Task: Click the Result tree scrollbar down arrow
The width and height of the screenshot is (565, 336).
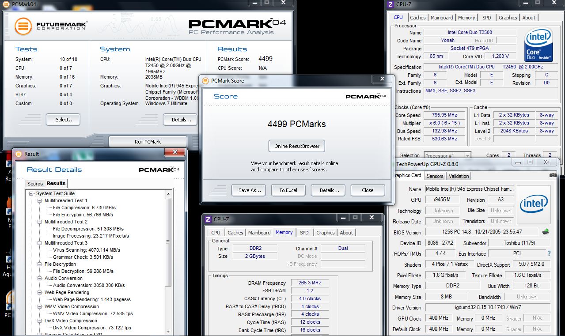Action: pyautogui.click(x=168, y=332)
